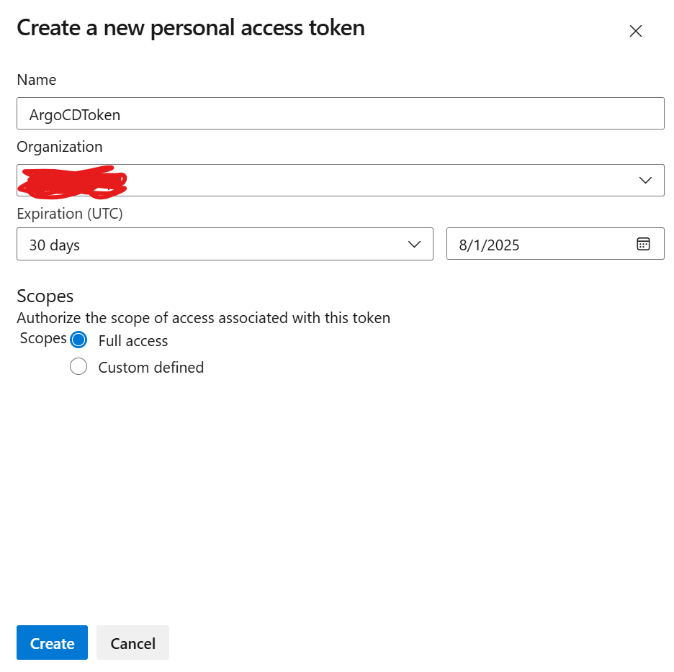Choose the Full access label text
This screenshot has width=674, height=672.
click(x=132, y=340)
